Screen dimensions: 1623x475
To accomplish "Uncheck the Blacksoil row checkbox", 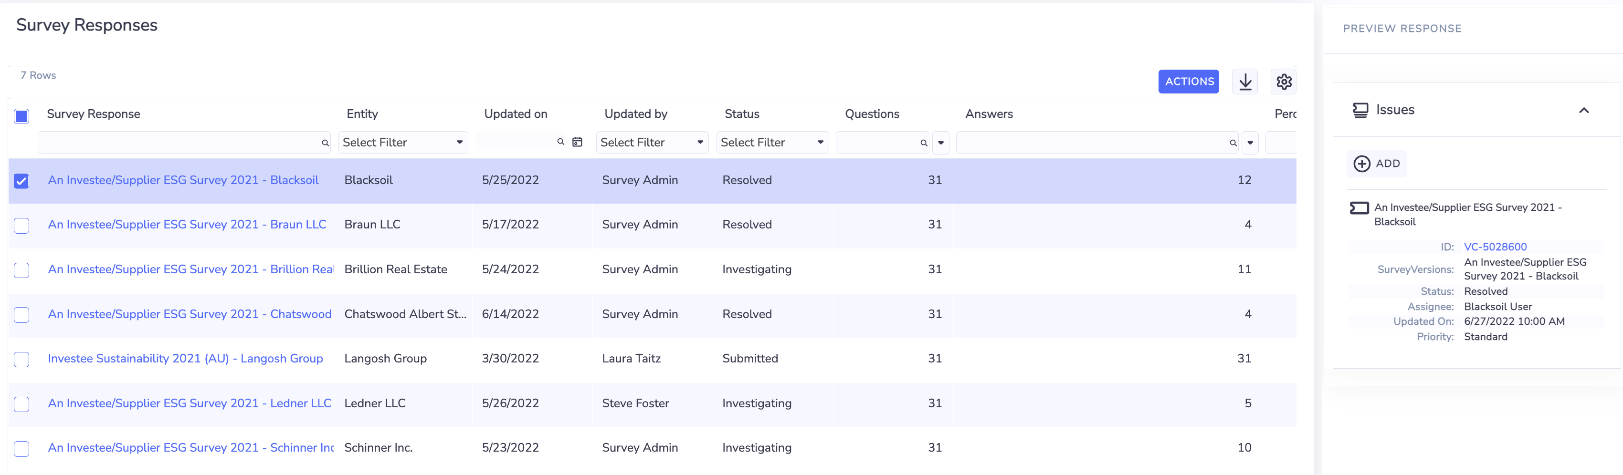I will tap(21, 181).
